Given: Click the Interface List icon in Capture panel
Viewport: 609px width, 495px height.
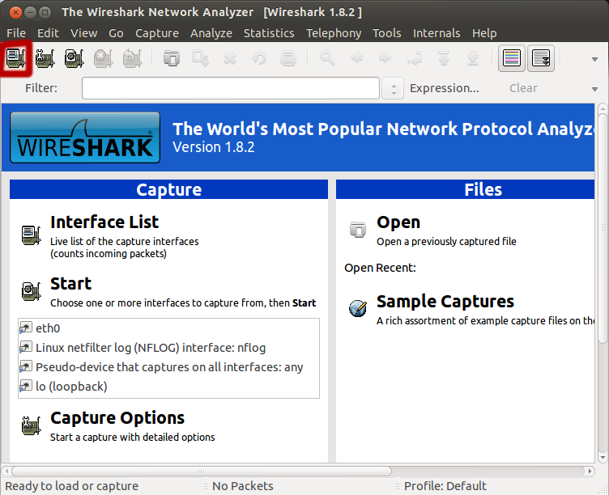Looking at the screenshot, I should pyautogui.click(x=31, y=235).
